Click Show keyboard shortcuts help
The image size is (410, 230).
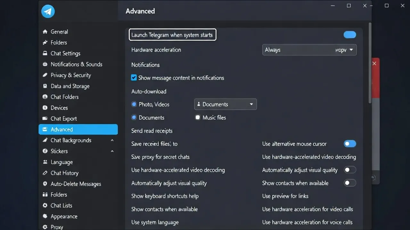click(165, 196)
